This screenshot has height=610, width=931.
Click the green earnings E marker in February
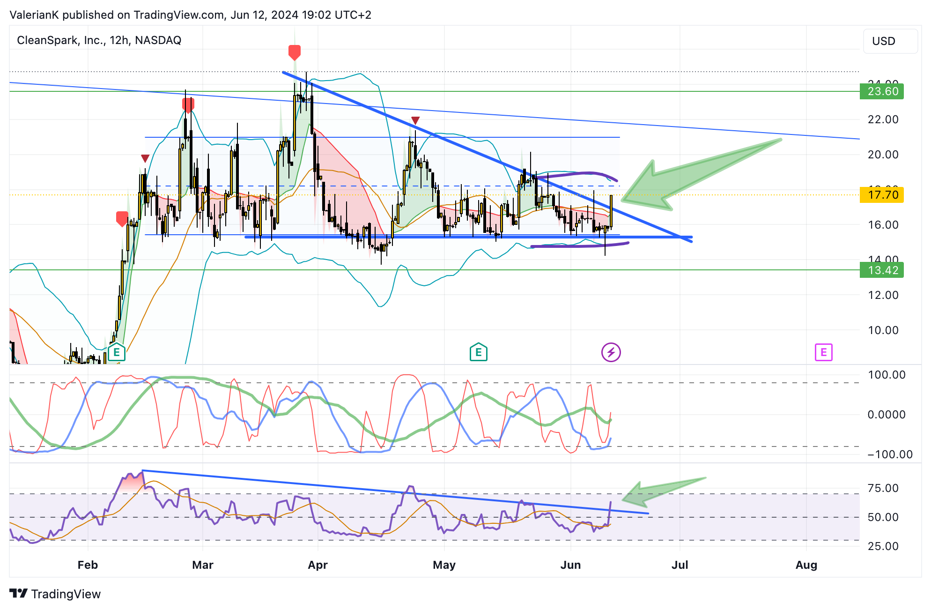[117, 352]
